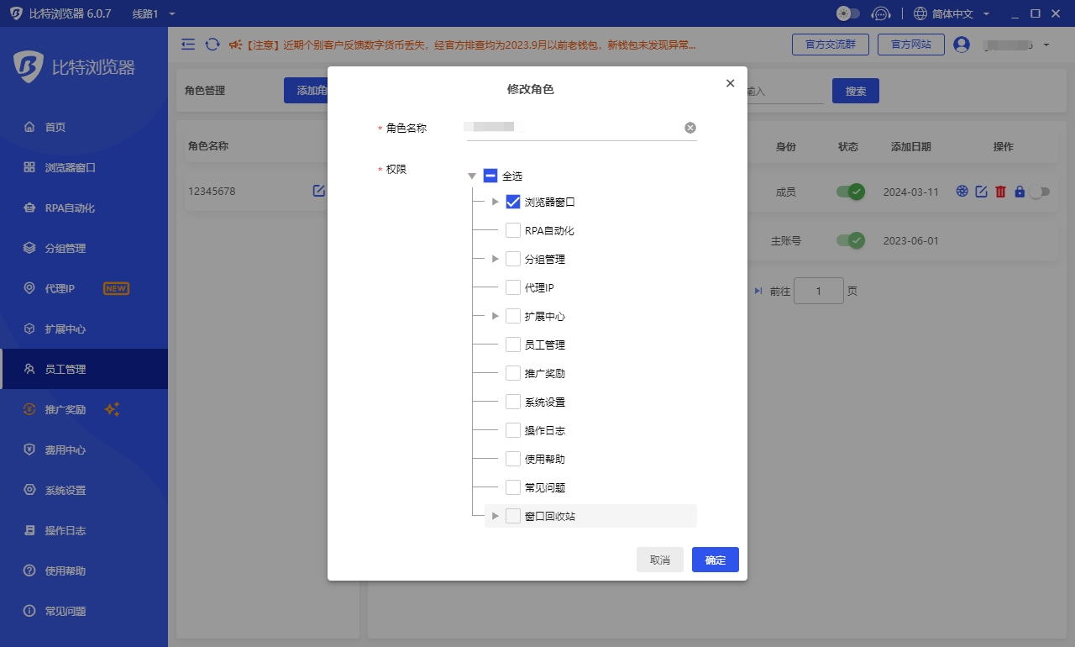Toggle the 全选 checkbox
This screenshot has width=1075, height=647.
point(490,176)
